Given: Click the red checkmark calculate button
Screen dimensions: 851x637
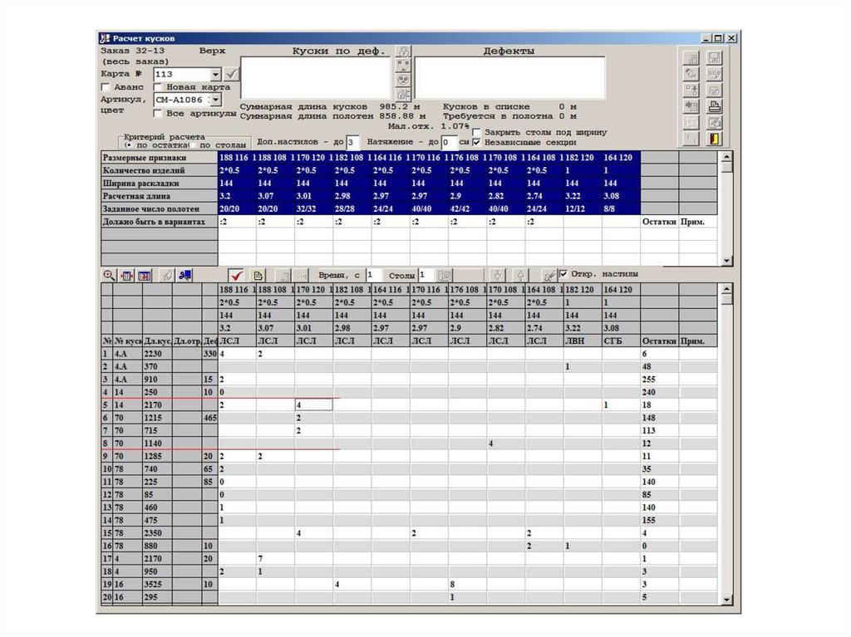Looking at the screenshot, I should 236,275.
